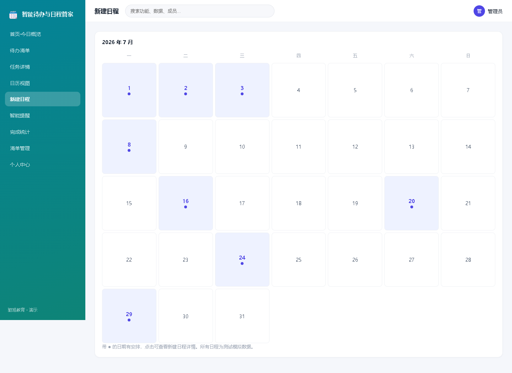This screenshot has height=373, width=512.
Task: Click the 管理员 username label
Action: click(x=495, y=11)
